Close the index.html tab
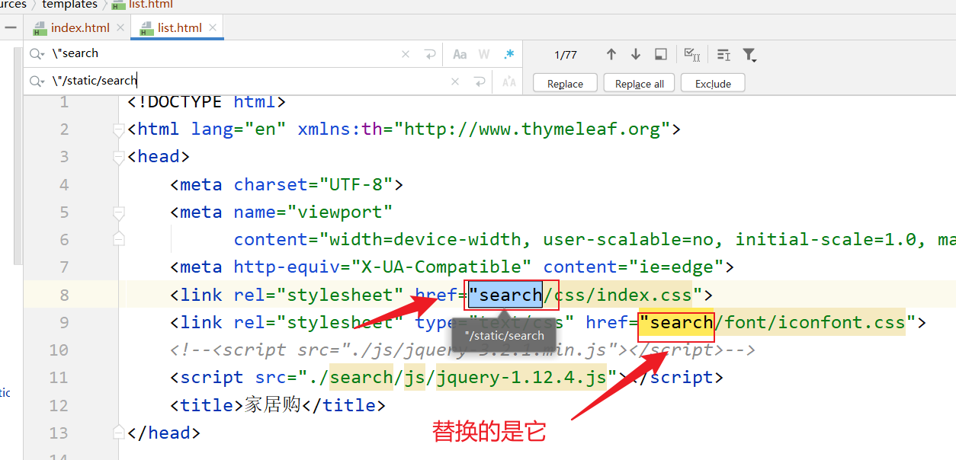 click(121, 28)
